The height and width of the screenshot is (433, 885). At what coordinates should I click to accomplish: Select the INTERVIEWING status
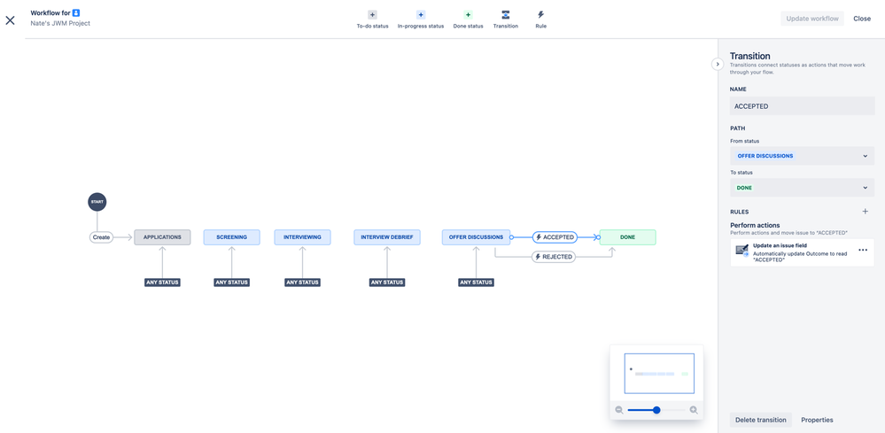click(x=302, y=237)
